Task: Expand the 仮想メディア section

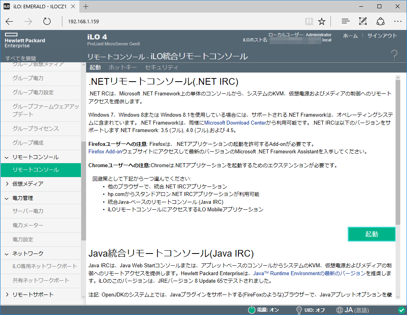Action: [x=7, y=184]
